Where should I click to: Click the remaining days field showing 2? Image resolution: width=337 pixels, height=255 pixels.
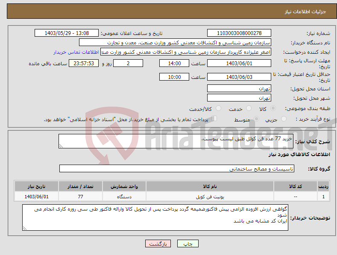[128, 63]
